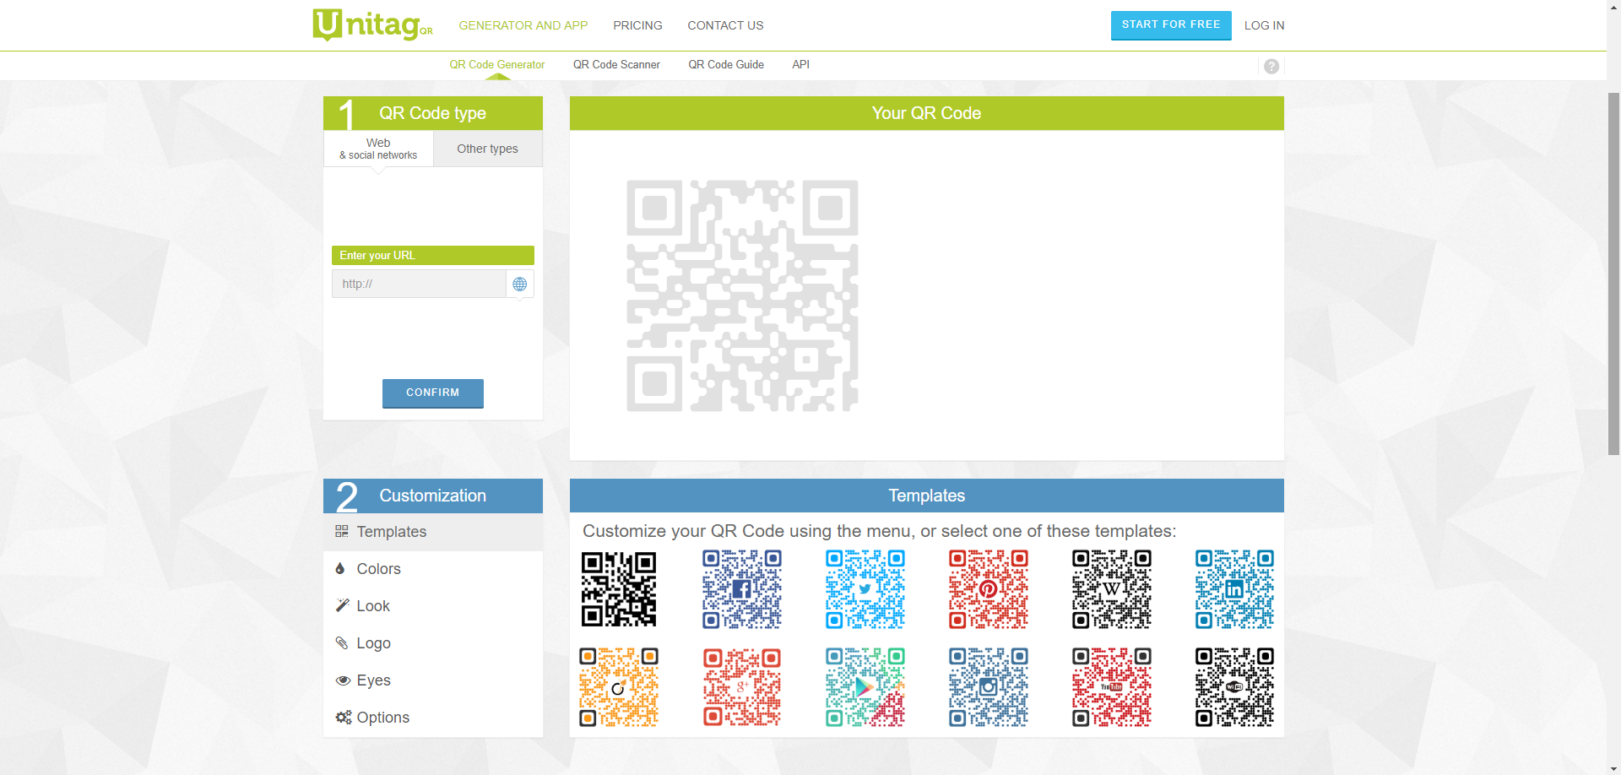Click the globe icon beside URL field
Image resolution: width=1621 pixels, height=775 pixels.
click(x=520, y=285)
